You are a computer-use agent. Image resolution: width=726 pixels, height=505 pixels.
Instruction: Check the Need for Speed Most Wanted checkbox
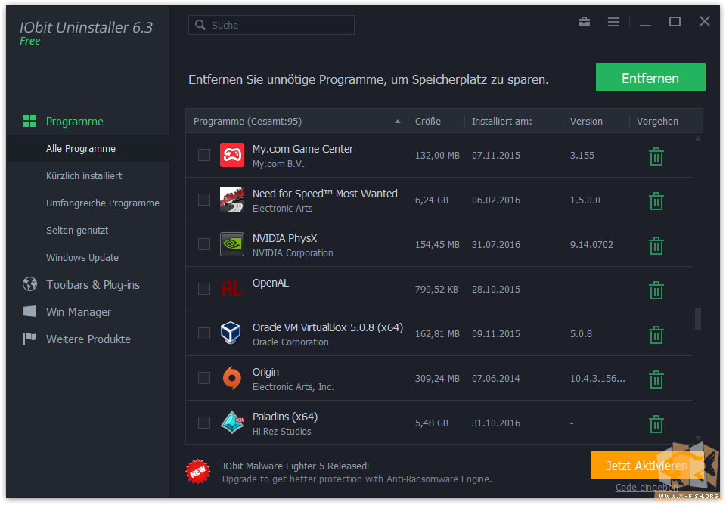203,200
